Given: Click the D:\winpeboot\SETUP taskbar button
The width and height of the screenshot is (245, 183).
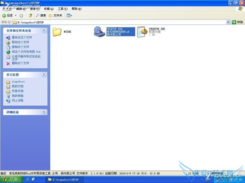Looking at the screenshot, I should click(64, 180).
